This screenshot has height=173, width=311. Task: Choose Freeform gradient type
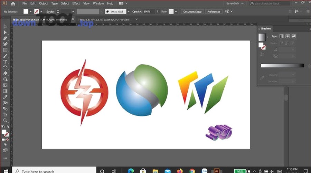(x=293, y=36)
